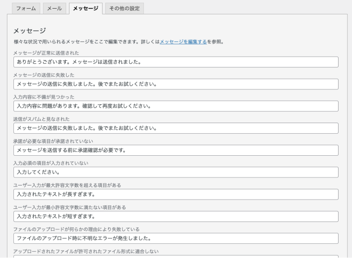Open the メール tab
The image size is (352, 258).
click(x=55, y=9)
